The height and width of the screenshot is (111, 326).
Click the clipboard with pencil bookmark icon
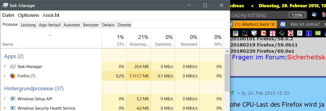254,33
